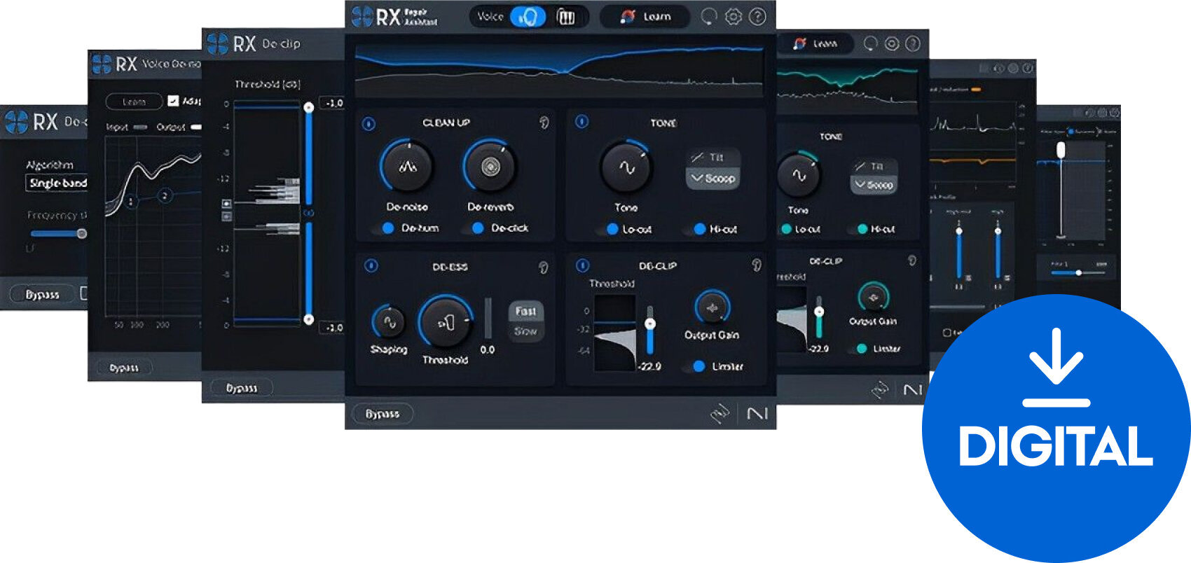Solo-listen Clean Up module ear icon

tap(544, 123)
